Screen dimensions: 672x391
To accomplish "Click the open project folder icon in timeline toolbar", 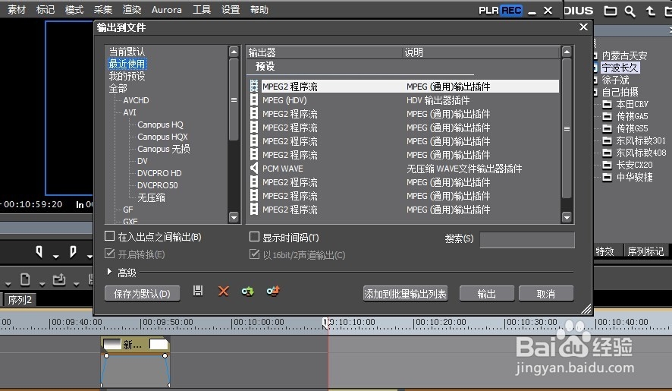I will click(58, 280).
